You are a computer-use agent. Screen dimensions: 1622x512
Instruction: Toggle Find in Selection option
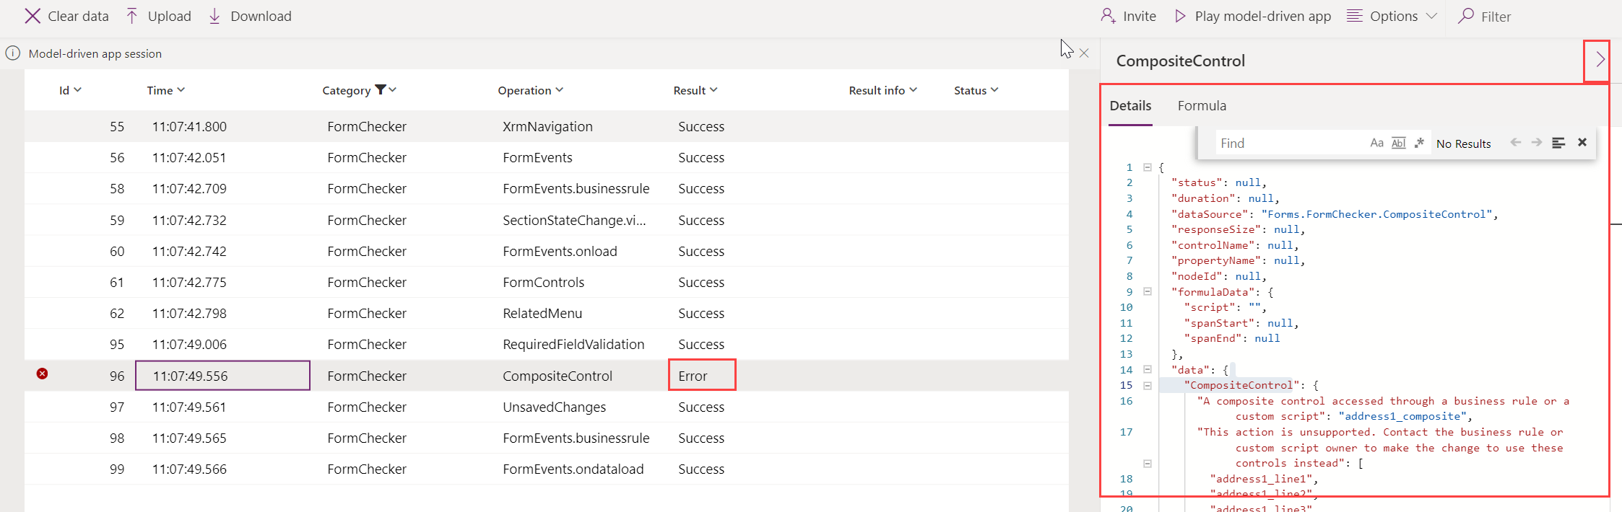click(x=1558, y=143)
